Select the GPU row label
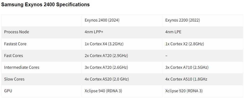 [x=8, y=91]
